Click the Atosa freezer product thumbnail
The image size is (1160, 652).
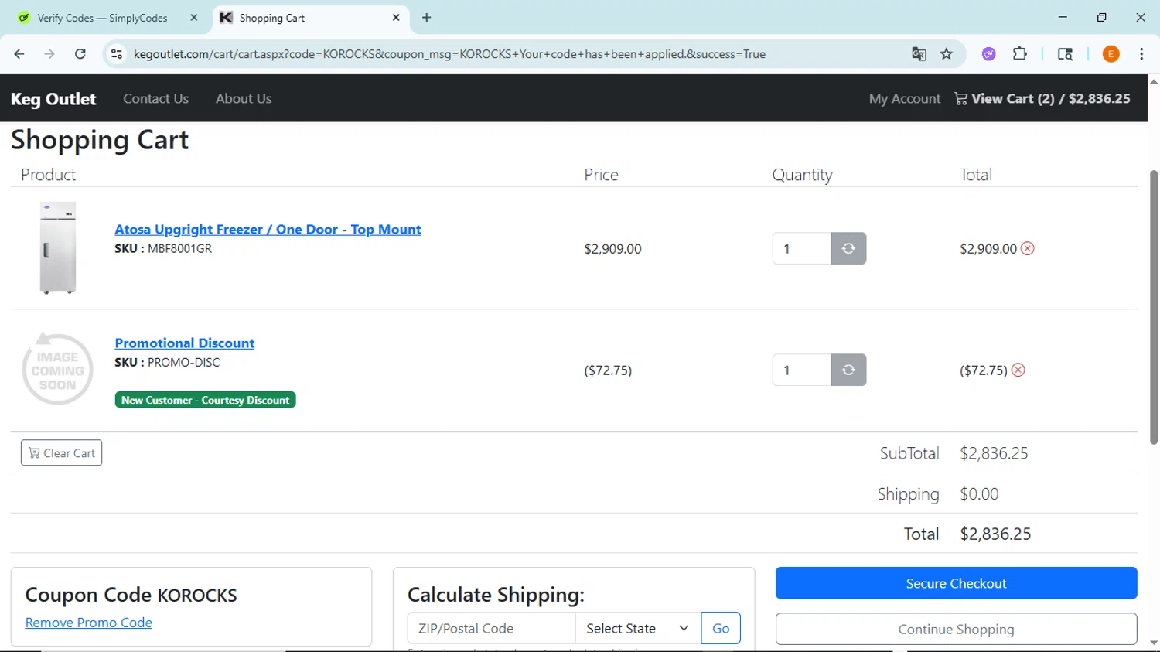[58, 247]
